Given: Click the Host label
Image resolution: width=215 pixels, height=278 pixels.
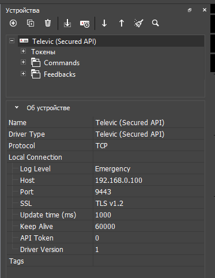Looking at the screenshot, I should (x=28, y=181).
